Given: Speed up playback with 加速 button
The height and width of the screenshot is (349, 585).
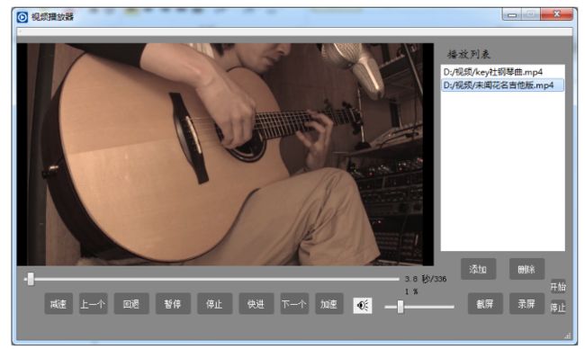Looking at the screenshot, I should pyautogui.click(x=329, y=304).
